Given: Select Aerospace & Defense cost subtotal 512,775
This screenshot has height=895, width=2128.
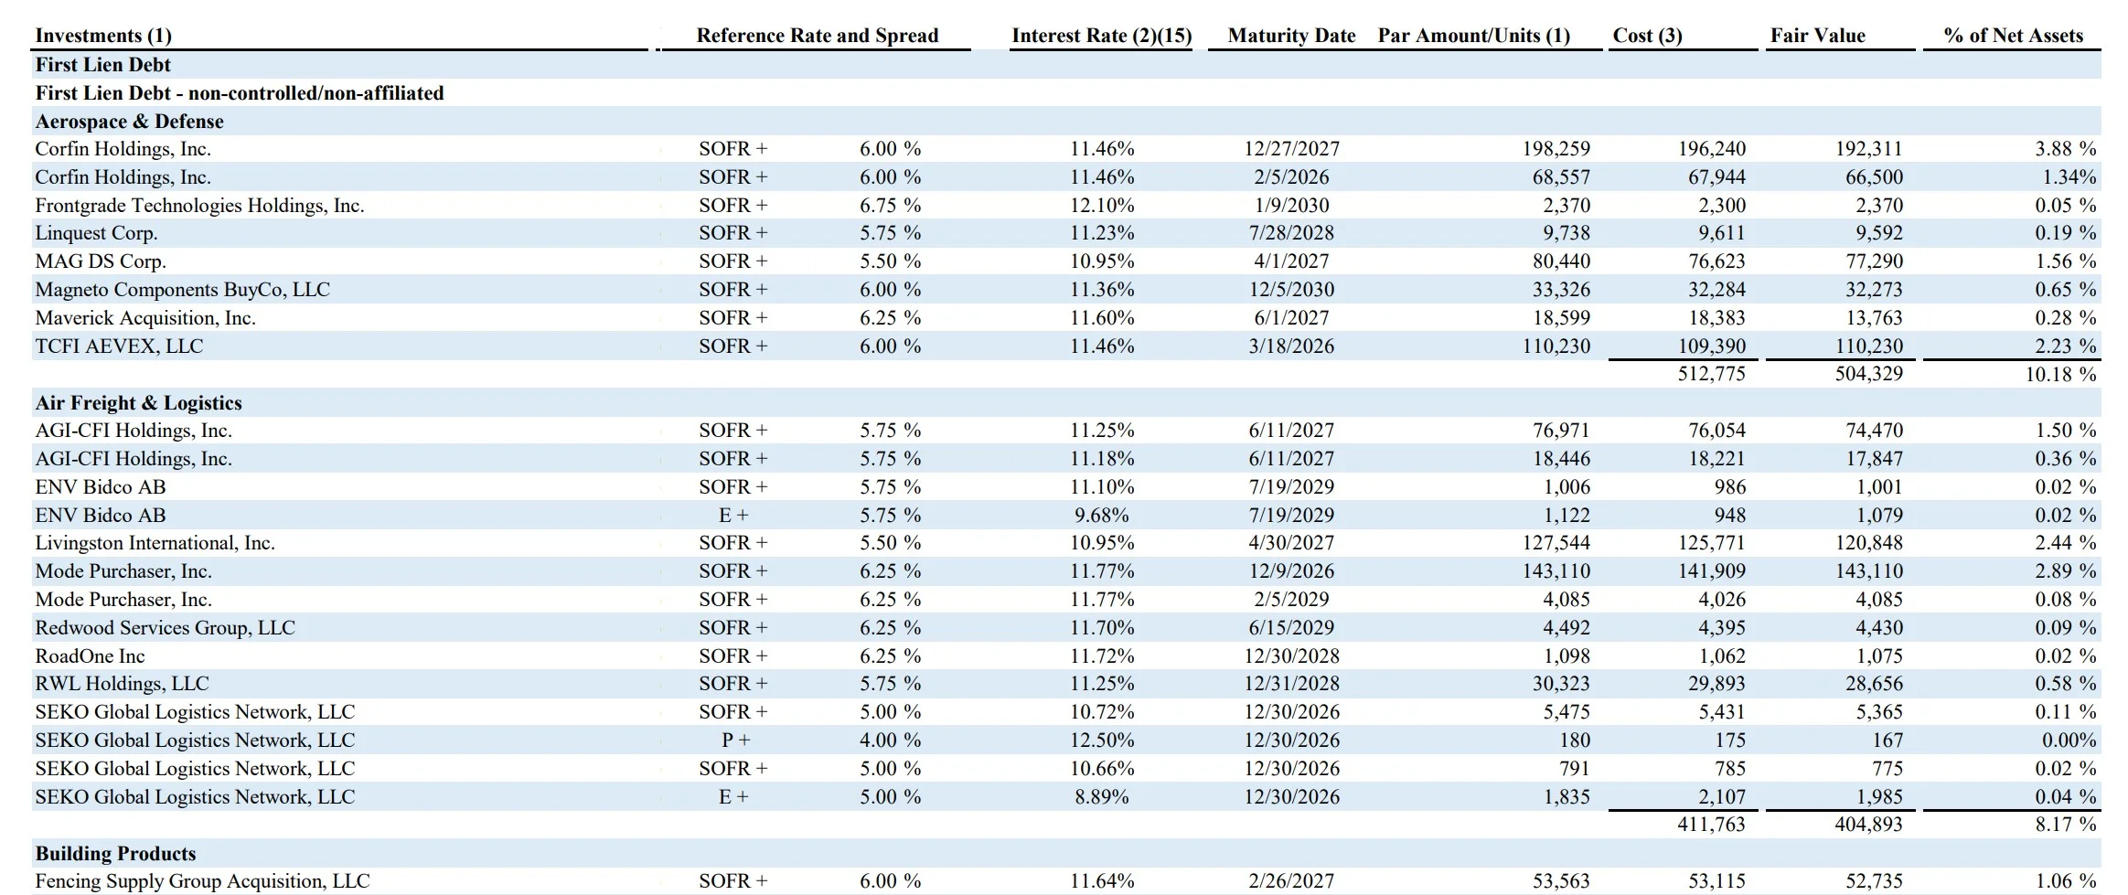Looking at the screenshot, I should coord(1711,374).
